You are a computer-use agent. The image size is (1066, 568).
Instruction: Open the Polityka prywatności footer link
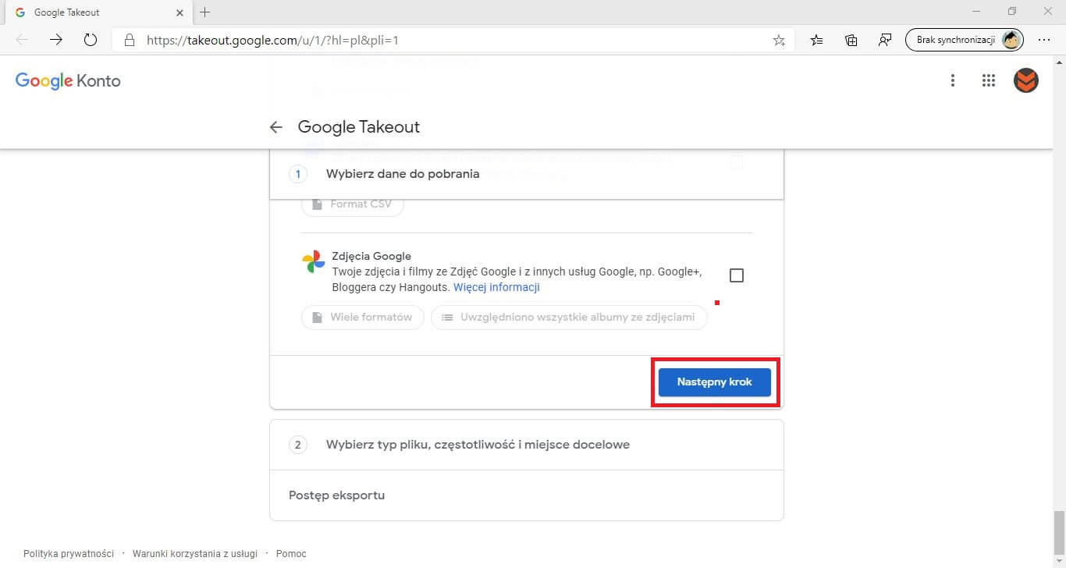[x=69, y=554]
